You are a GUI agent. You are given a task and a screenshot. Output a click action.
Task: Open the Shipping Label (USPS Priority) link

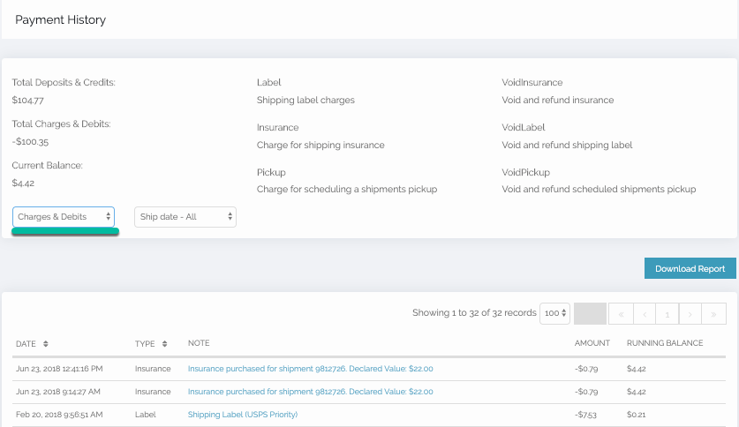click(243, 415)
